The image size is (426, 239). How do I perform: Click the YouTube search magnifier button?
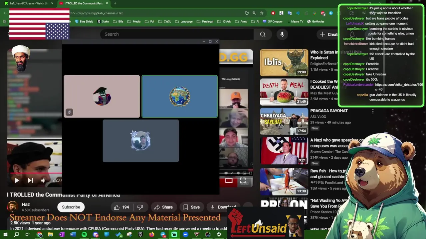tap(263, 34)
